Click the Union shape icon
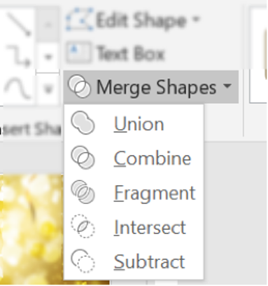 tap(83, 123)
